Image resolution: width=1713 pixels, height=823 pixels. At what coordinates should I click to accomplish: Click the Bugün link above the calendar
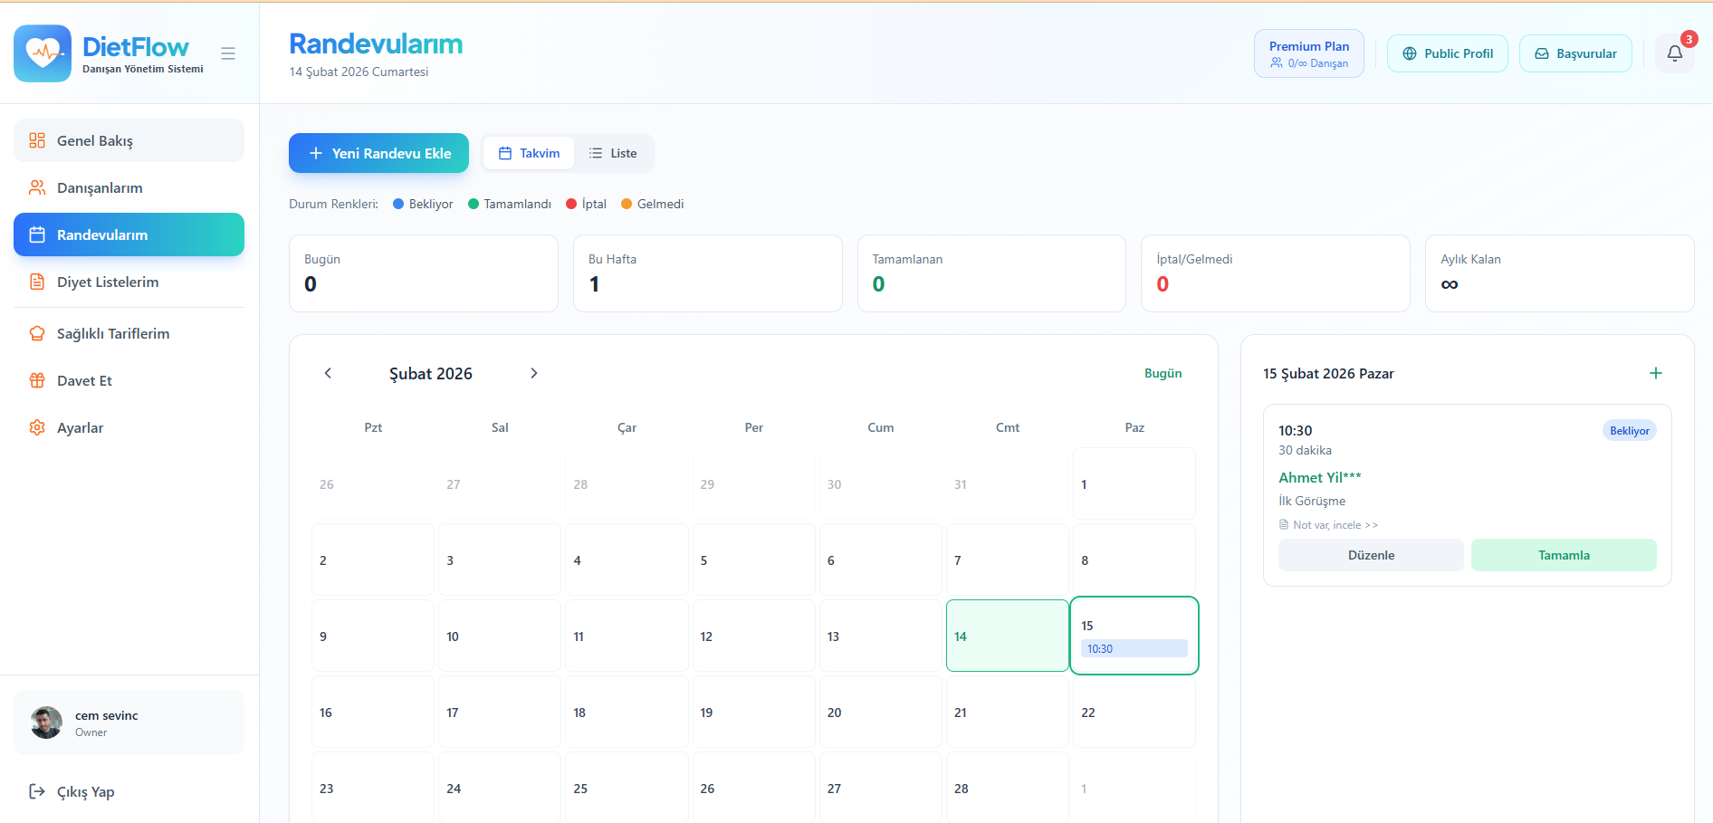pos(1163,373)
